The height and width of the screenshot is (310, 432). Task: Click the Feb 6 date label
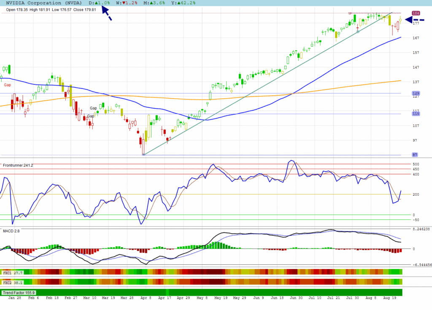[x=34, y=298]
